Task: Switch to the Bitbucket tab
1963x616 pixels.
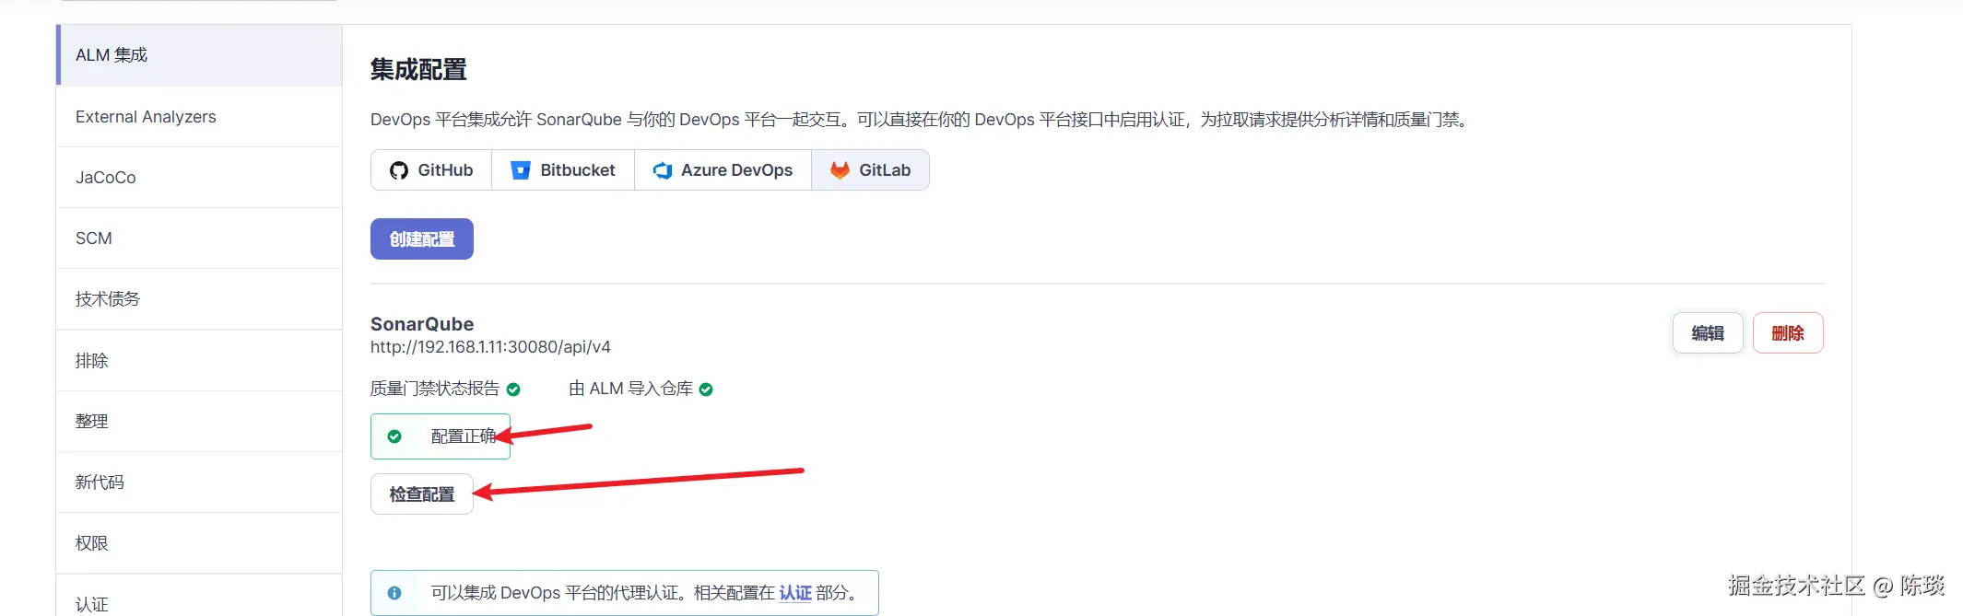Action: [563, 170]
